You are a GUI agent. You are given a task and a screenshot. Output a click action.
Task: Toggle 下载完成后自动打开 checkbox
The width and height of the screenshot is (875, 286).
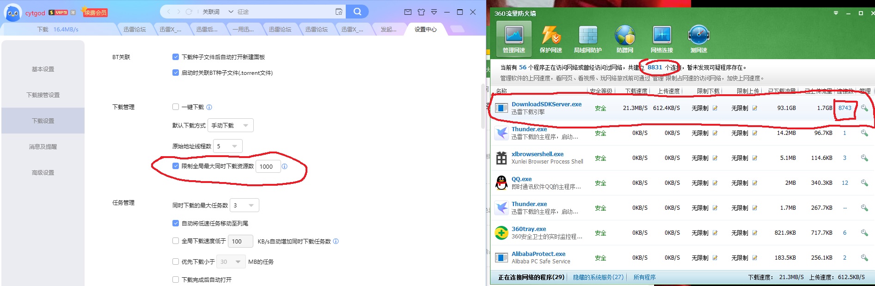pyautogui.click(x=176, y=280)
